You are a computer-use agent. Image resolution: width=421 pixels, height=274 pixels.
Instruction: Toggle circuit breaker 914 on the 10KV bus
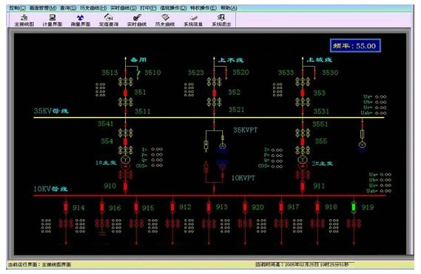pyautogui.click(x=66, y=207)
